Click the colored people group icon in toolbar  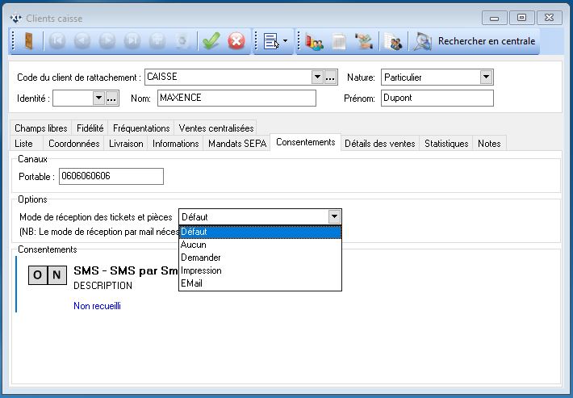point(314,41)
